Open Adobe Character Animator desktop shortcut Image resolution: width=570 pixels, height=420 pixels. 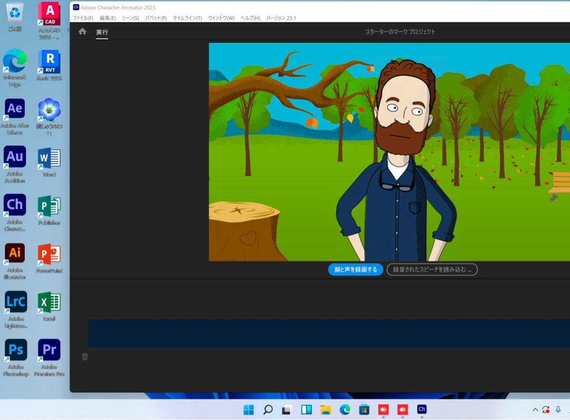click(x=15, y=205)
